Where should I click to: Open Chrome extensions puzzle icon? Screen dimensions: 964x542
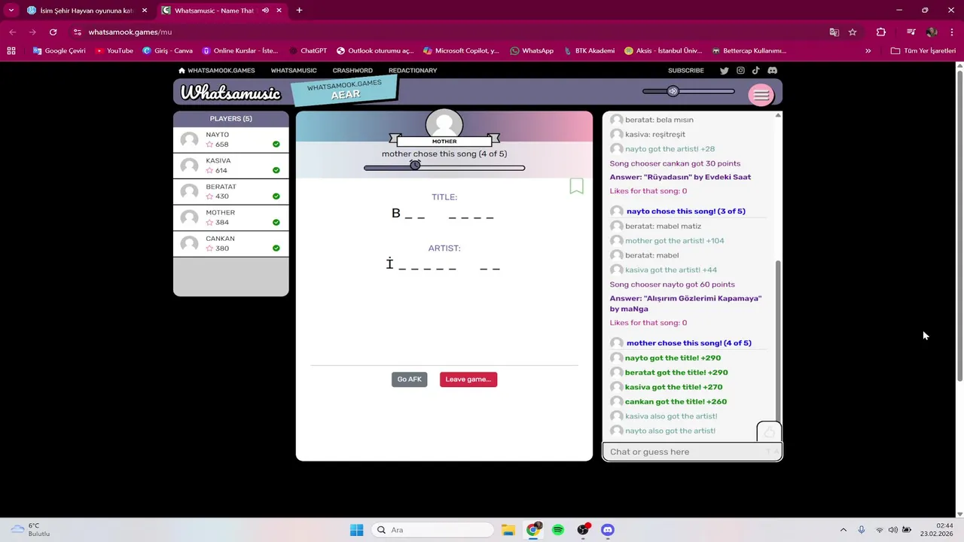click(880, 32)
